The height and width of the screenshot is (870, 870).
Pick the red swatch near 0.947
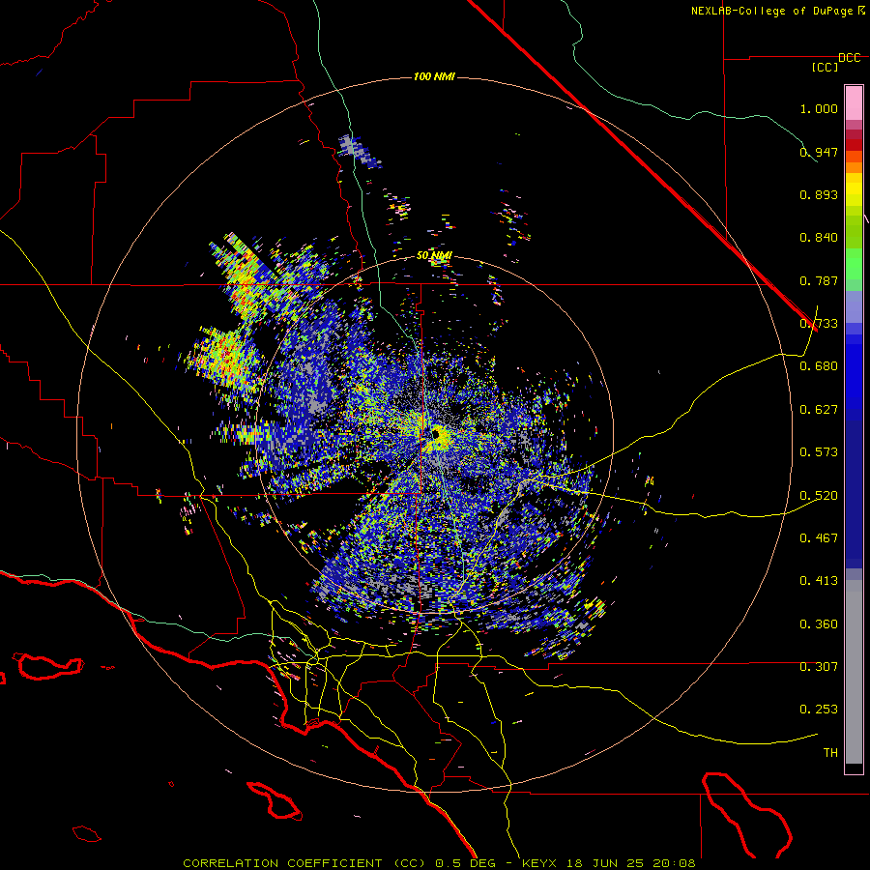point(854,144)
